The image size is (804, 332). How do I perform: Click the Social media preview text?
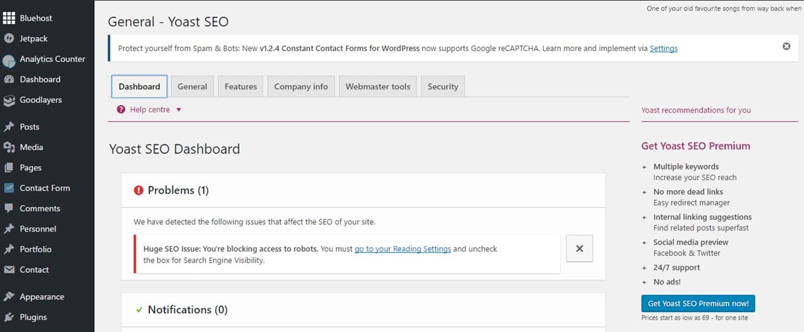tap(691, 242)
